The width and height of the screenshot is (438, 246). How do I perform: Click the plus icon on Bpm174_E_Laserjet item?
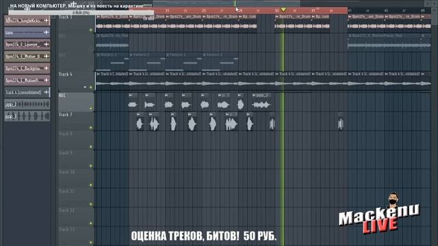click(46, 44)
